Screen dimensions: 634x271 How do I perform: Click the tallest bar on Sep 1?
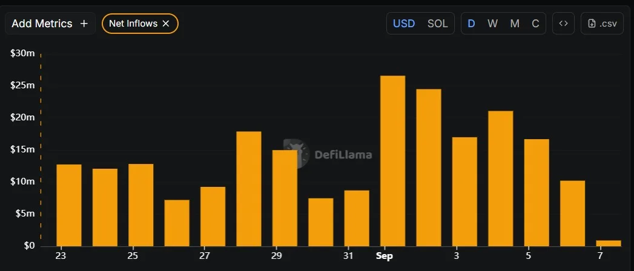(392, 161)
